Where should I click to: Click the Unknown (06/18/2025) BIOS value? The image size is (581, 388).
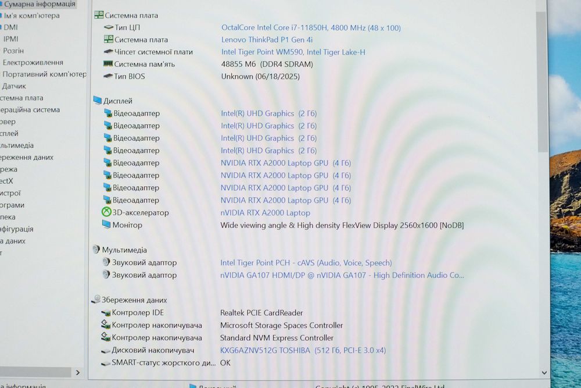(x=260, y=76)
